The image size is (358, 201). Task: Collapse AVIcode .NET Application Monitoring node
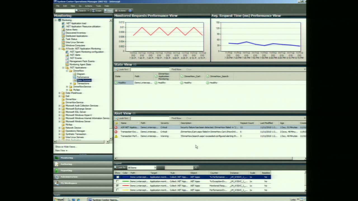(59, 49)
